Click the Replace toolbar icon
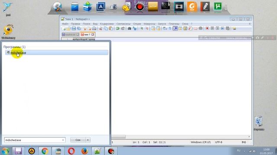Viewport: 277px width, 155px height. pos(135,28)
